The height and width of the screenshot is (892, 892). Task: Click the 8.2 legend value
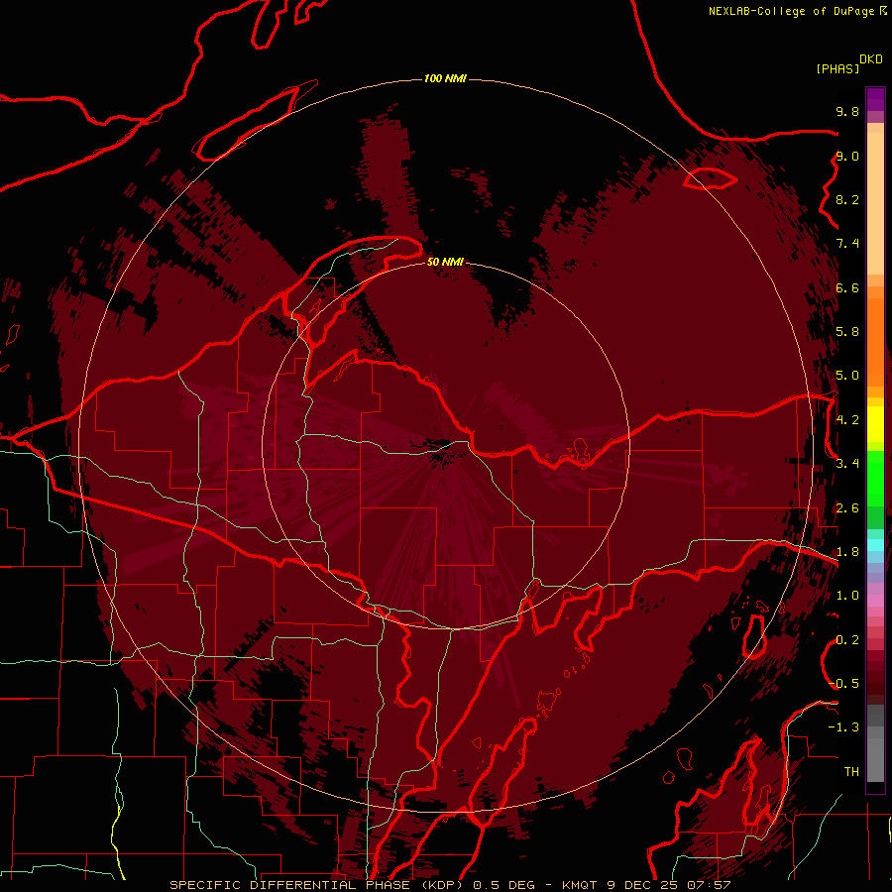(x=847, y=199)
